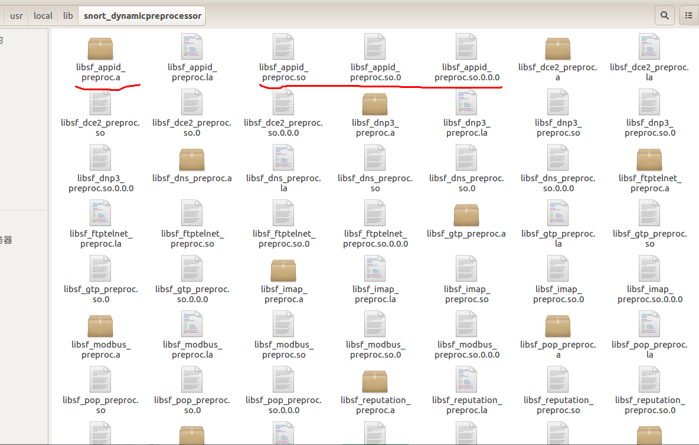The height and width of the screenshot is (445, 699).
Task: Select libsf_dns_preproc.so file icon
Action: (375, 158)
